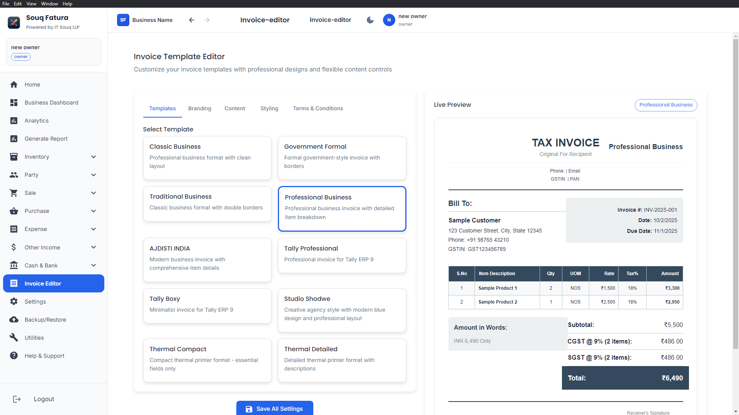Open Settings gear in sidebar

click(14, 302)
